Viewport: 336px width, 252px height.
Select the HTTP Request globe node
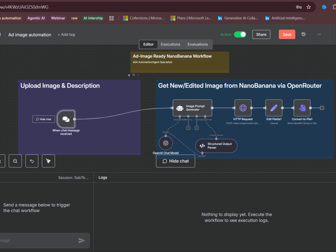coord(243,108)
